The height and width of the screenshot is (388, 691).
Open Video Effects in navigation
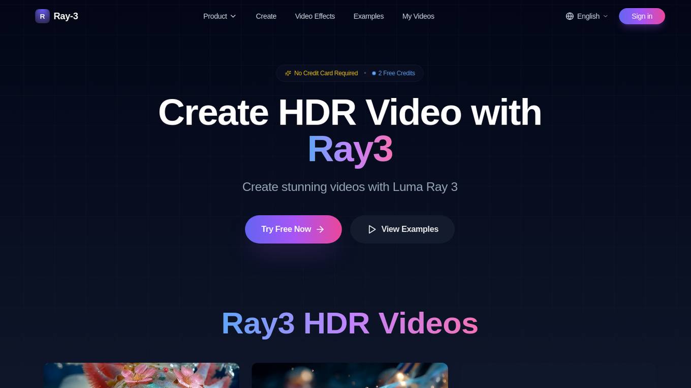click(x=315, y=16)
